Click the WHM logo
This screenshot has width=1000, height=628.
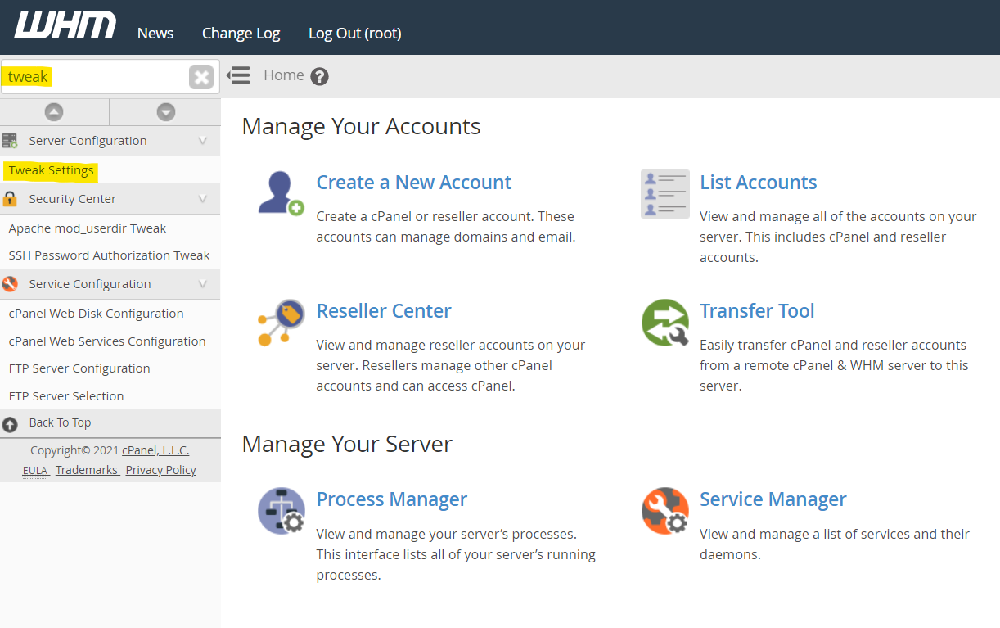coord(65,25)
